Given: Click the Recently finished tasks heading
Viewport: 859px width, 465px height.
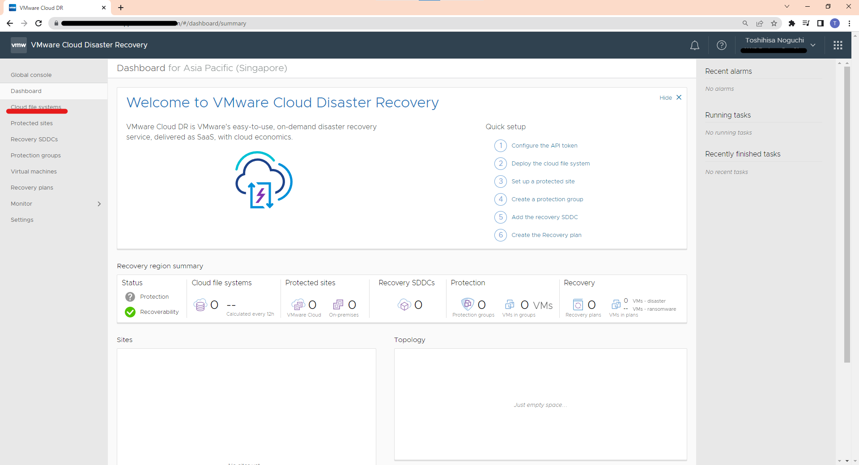Looking at the screenshot, I should (x=743, y=154).
